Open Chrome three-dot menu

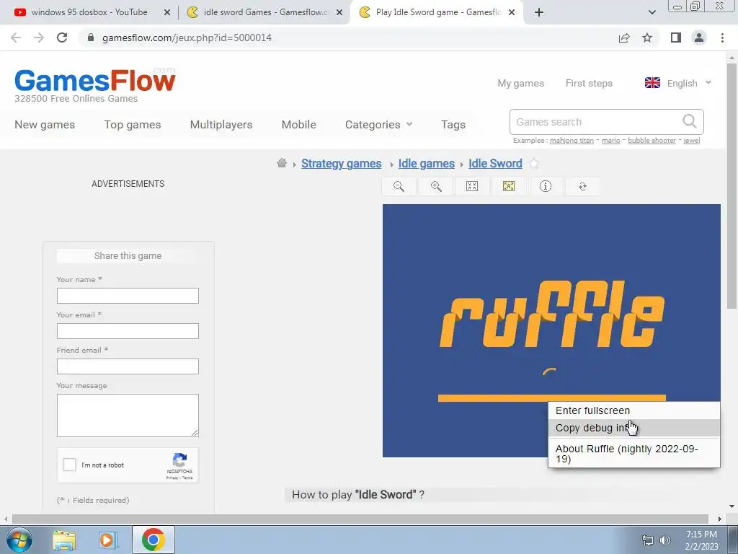click(722, 38)
